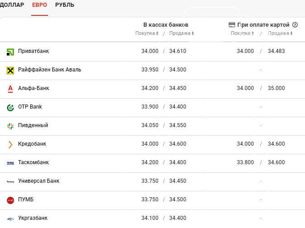This screenshot has width=305, height=228.
Task: Switch to the РУБЛЬ tab
Action: coord(65,5)
